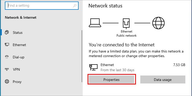The width and height of the screenshot is (192, 96).
Task: Click the VPN icon in sidebar
Action: coord(7,69)
